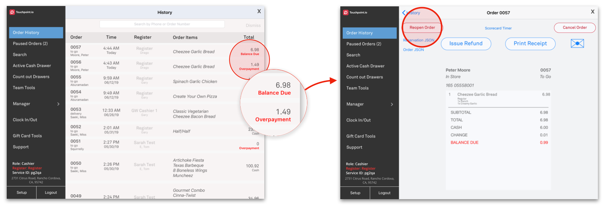Click the Order column header
The width and height of the screenshot is (605, 207).
(x=76, y=37)
